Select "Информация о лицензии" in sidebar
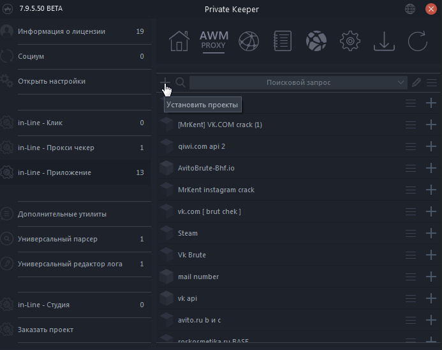The image size is (442, 350). pos(61,31)
